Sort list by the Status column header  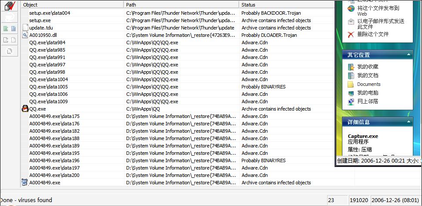(x=288, y=5)
